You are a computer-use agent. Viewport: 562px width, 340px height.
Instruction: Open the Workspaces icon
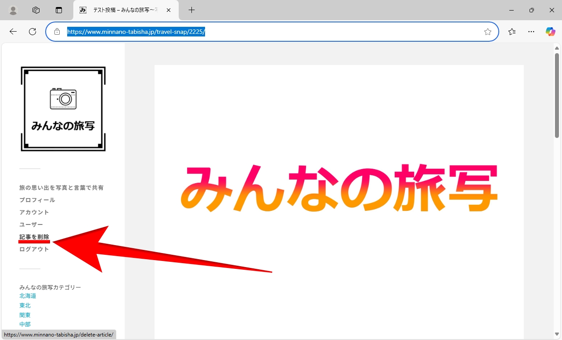tap(36, 10)
